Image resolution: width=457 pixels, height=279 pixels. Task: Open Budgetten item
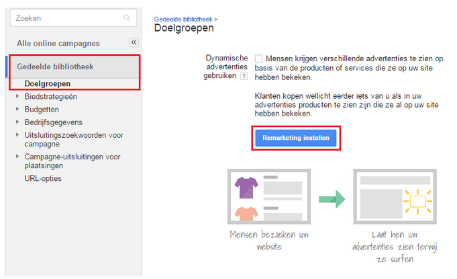42,110
